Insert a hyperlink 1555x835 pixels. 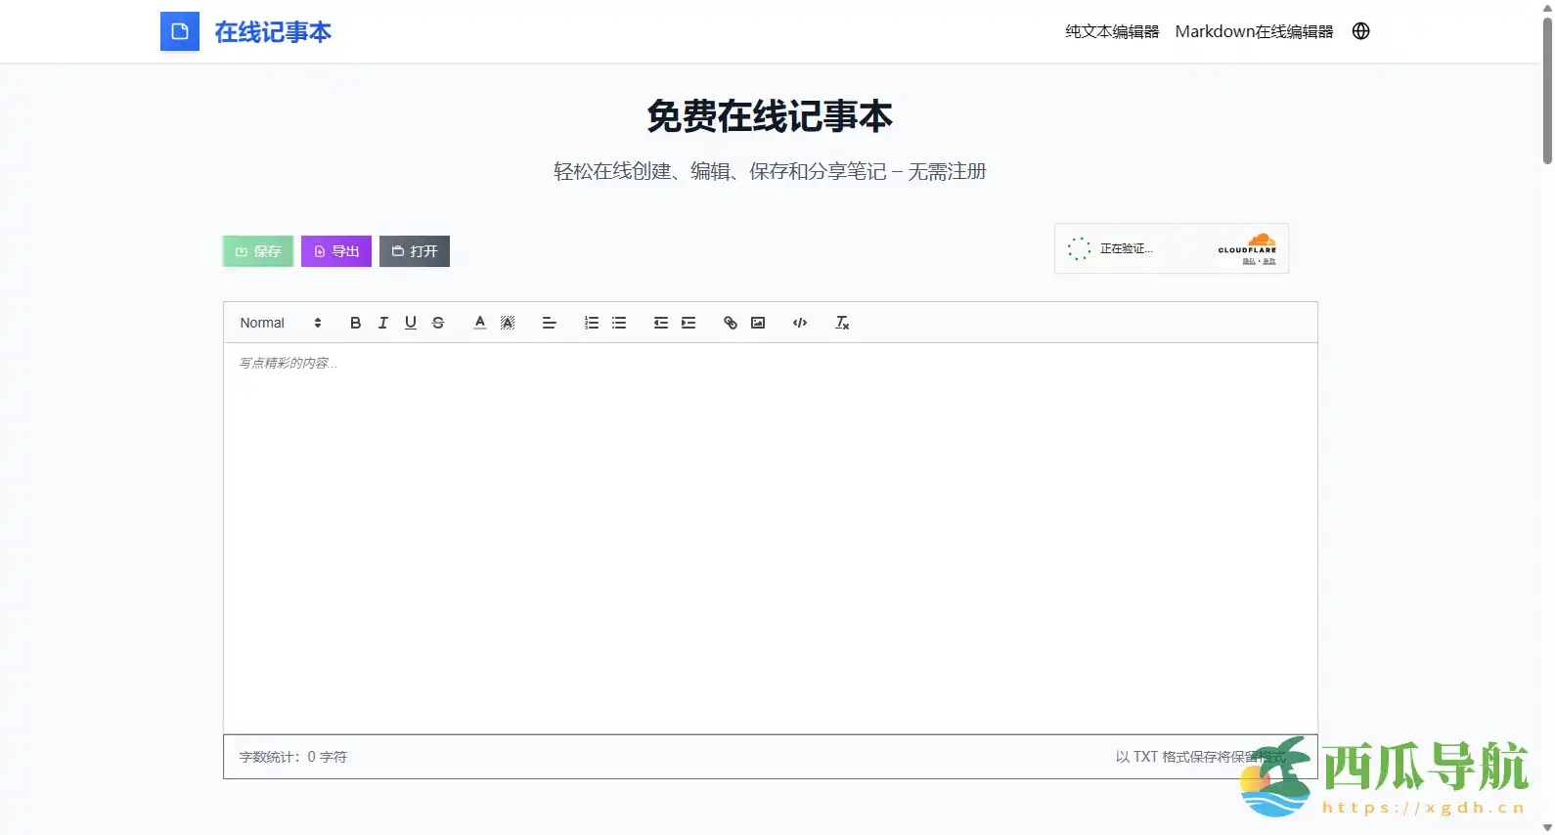coord(730,323)
